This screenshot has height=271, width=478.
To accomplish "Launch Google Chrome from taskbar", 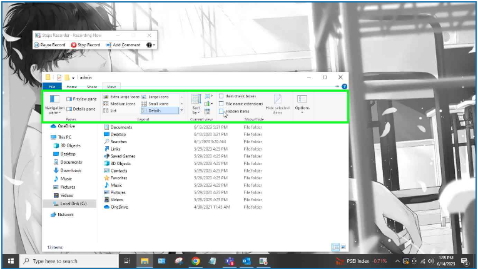I will coord(195,261).
